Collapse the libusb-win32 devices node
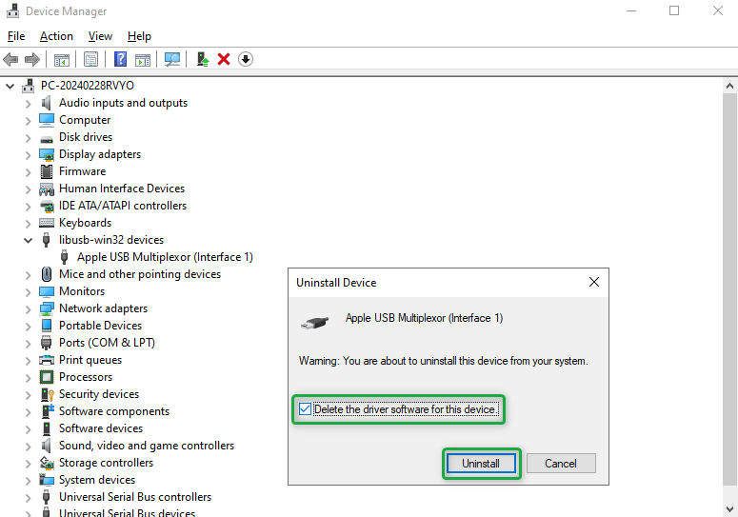Viewport: 738px width, 517px height. click(x=28, y=240)
